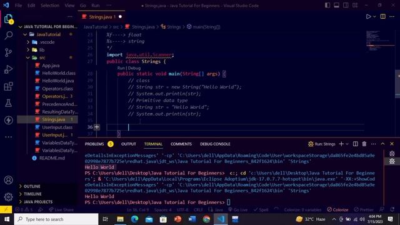Toggle the bottom panel layout
This screenshot has width=400, height=225.
coord(336,6)
